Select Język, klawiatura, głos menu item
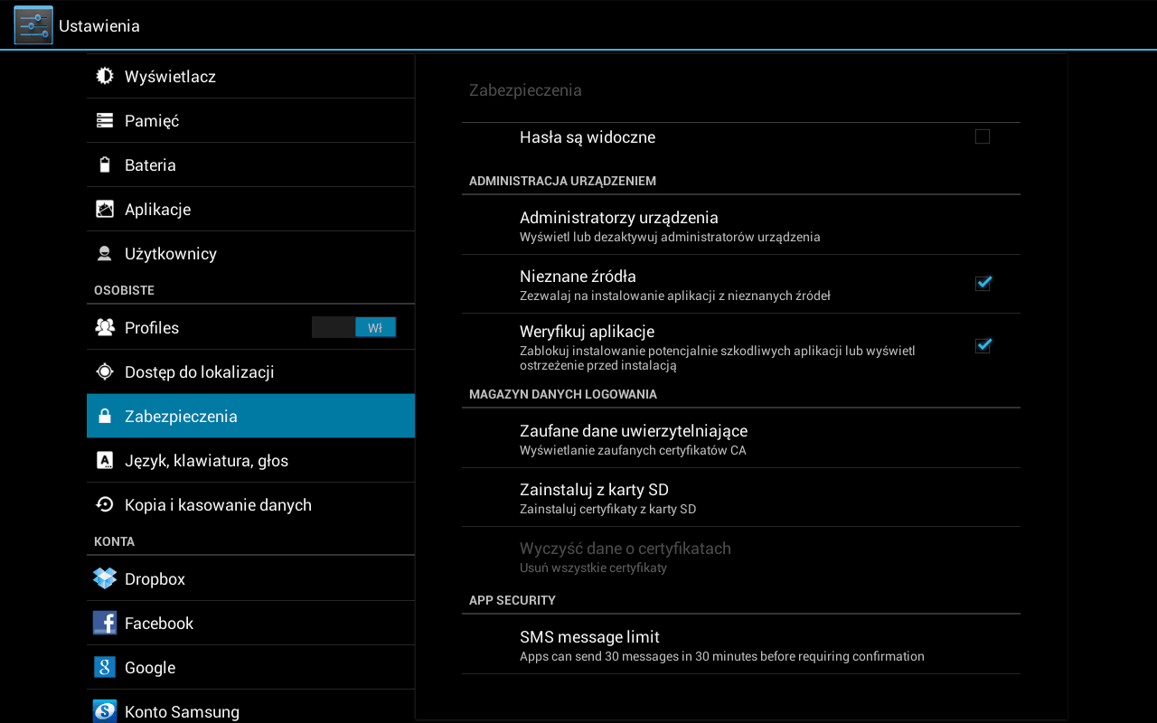Screen dimensions: 1157x723 (x=206, y=461)
